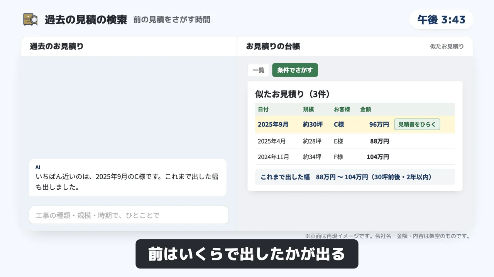Select the 条件でさがす tab

tap(295, 70)
